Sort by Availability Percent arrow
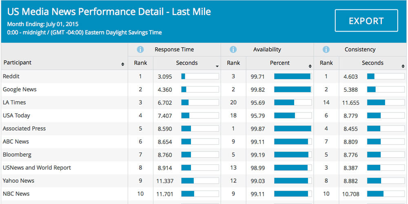This screenshot has width=408, height=204. 310,67
